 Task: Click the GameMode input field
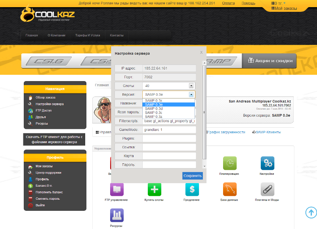[x=169, y=130]
